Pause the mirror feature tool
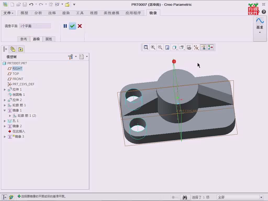The image size is (268, 201). coord(65,26)
